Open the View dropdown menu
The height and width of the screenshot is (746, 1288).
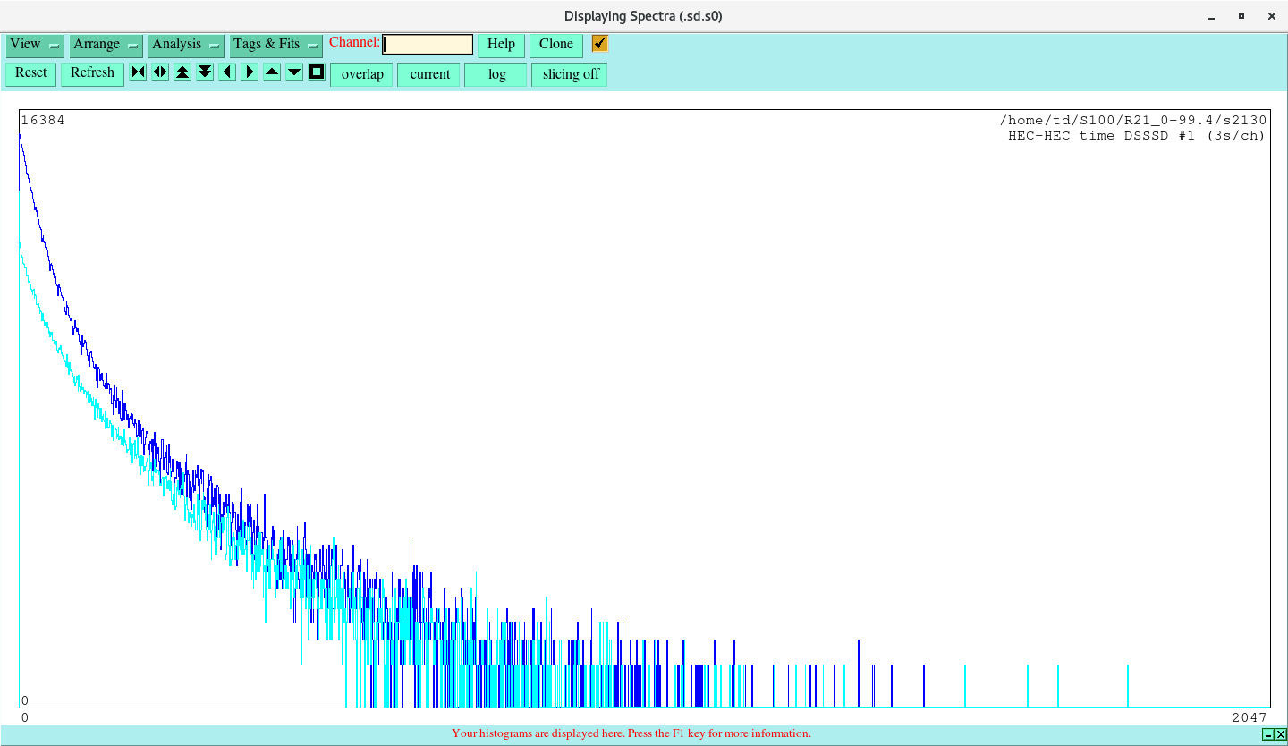pos(34,44)
